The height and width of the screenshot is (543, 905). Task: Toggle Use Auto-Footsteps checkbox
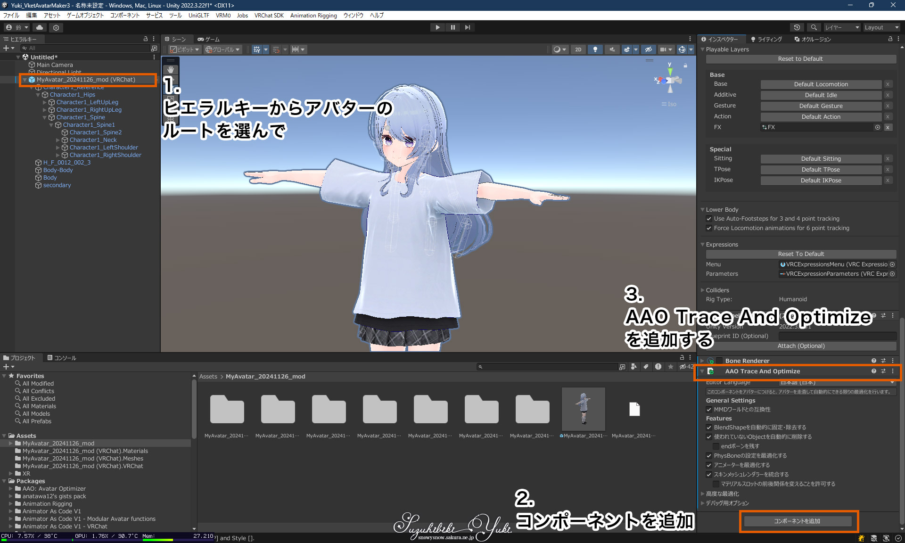tap(709, 219)
